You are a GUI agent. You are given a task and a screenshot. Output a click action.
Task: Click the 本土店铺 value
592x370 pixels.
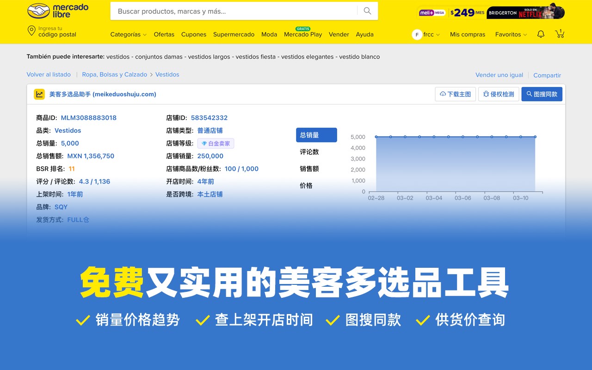210,194
